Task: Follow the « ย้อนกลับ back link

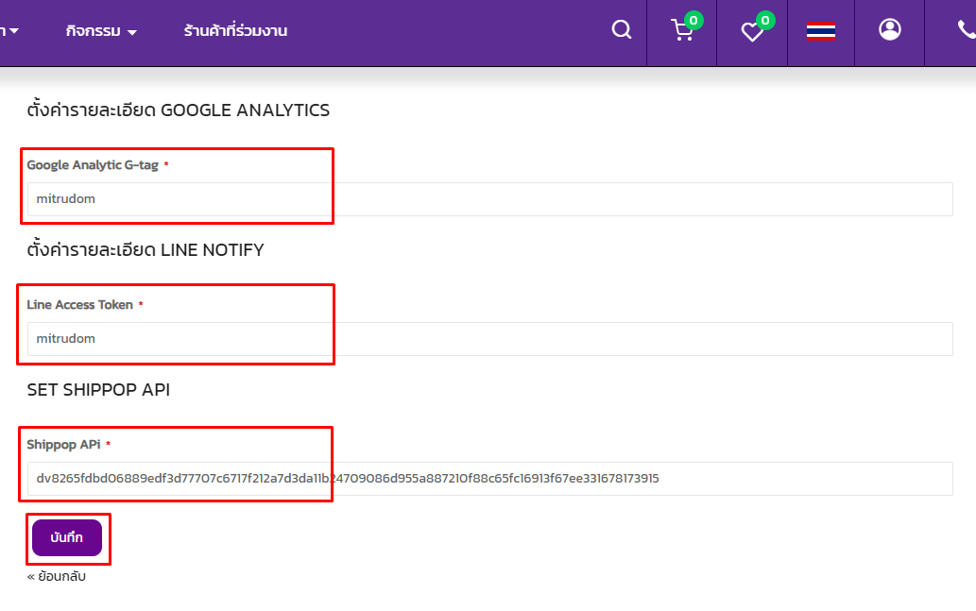Action: click(57, 576)
